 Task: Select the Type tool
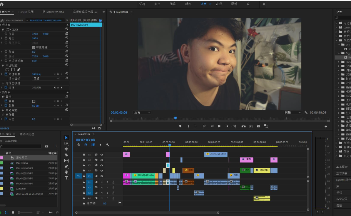[66, 178]
